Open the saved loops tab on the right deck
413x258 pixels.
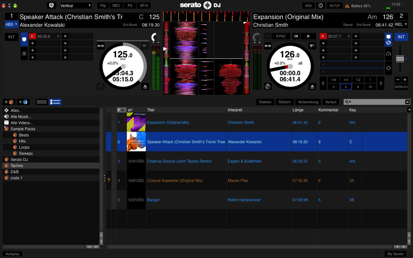click(388, 43)
